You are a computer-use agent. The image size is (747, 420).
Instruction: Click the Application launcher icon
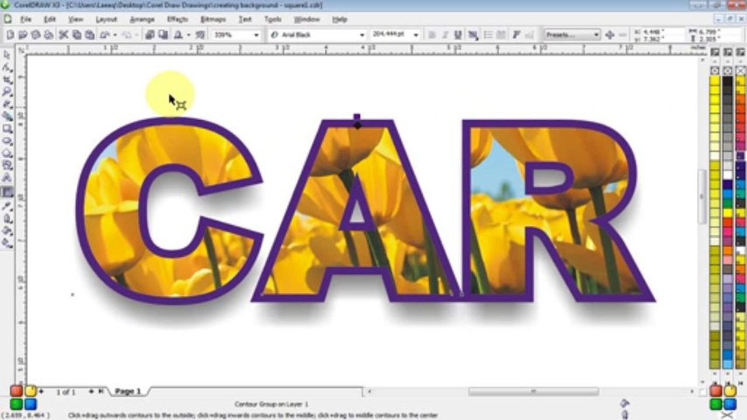coord(178,35)
